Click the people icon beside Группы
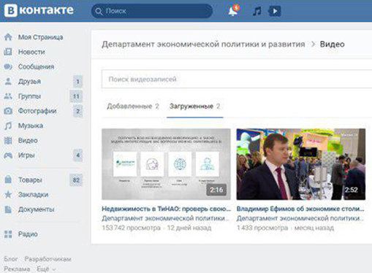 coord(8,96)
